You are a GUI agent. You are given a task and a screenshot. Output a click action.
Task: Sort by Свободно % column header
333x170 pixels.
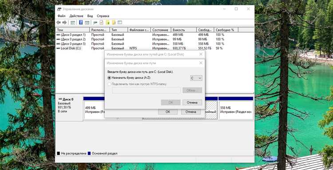(x=226, y=30)
